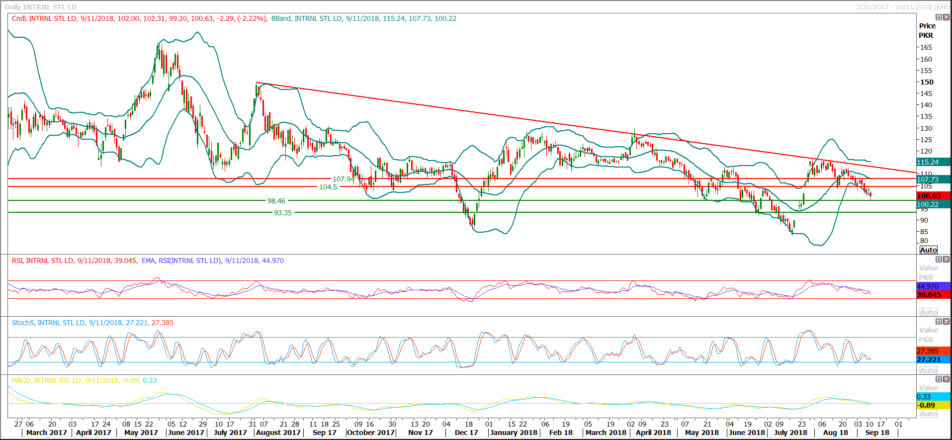Minimize the main price chart panel

point(939,17)
